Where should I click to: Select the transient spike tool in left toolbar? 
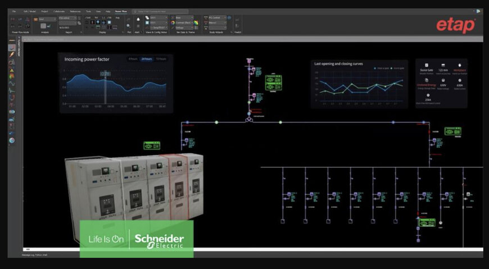coord(12,90)
